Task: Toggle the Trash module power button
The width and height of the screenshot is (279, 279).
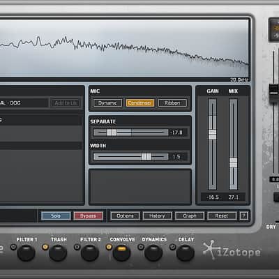Action: (x=45, y=247)
